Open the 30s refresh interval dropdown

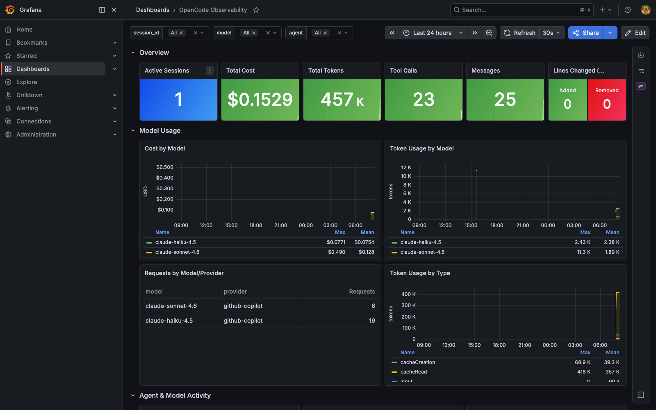pos(552,33)
